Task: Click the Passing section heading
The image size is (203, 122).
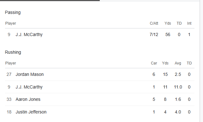Action: point(13,12)
